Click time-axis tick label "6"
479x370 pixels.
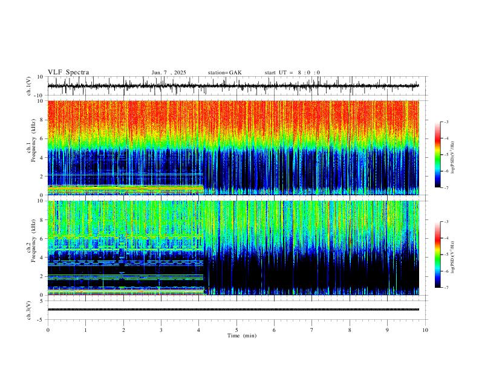click(275, 330)
